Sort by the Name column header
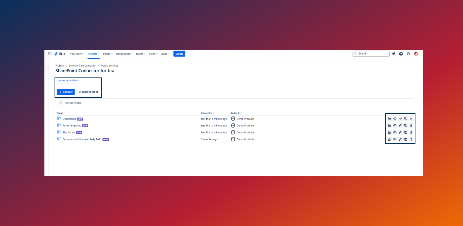The image size is (463, 226). pos(60,113)
